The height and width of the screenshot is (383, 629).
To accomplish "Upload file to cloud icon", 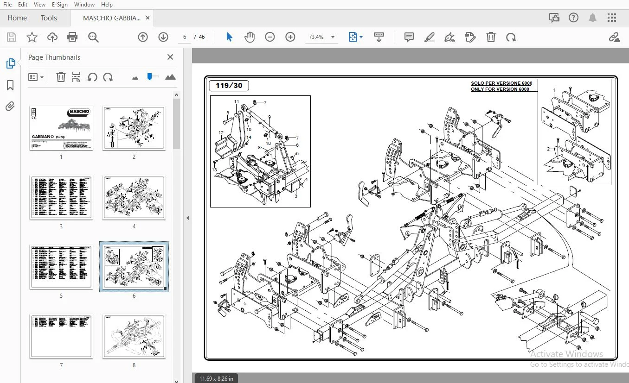I will (x=52, y=37).
